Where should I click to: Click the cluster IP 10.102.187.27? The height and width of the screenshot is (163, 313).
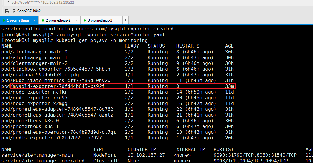click(146, 155)
